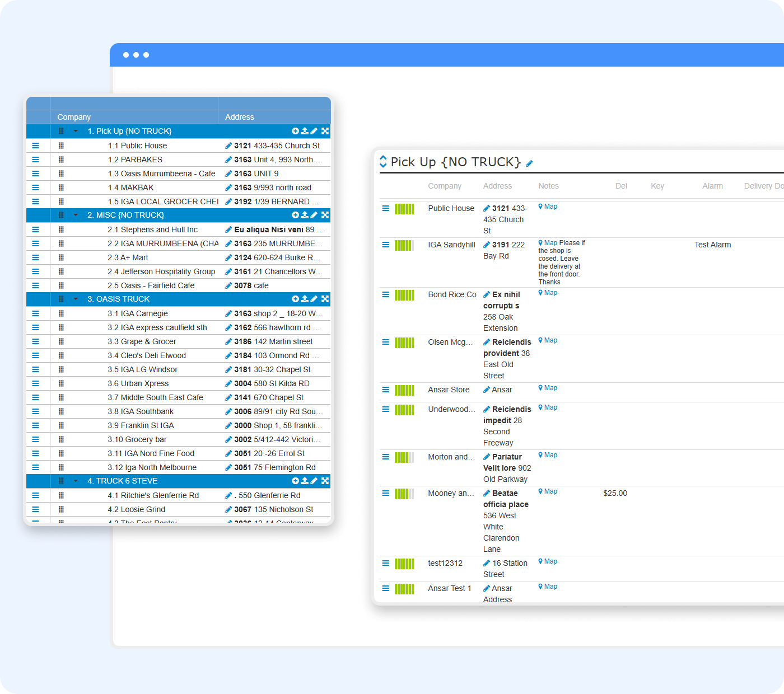Click the pencil icon in 4. TRUCK 6 STEVE header
The height and width of the screenshot is (694, 784).
click(x=314, y=481)
